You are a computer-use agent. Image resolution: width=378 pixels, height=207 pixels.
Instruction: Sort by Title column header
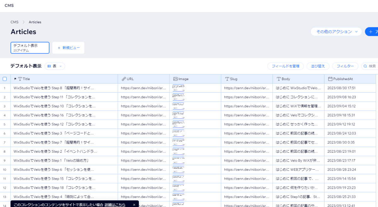click(x=64, y=79)
